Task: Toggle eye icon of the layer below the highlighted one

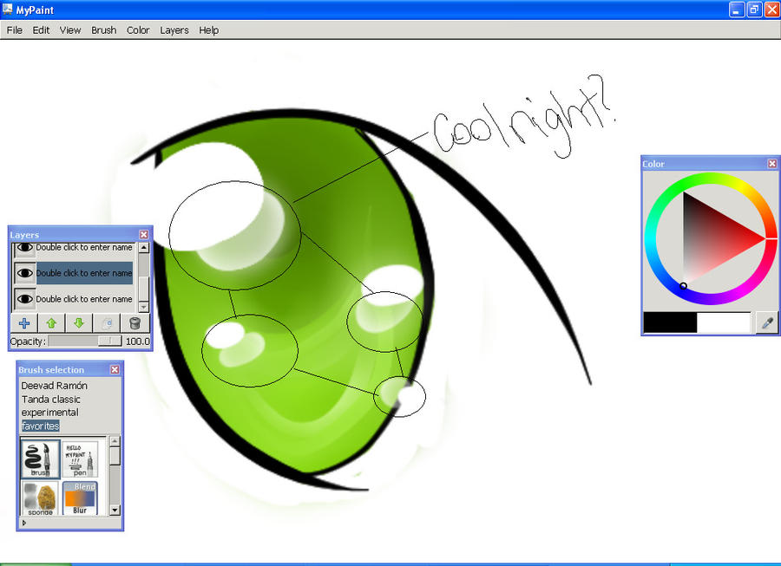Action: click(25, 299)
